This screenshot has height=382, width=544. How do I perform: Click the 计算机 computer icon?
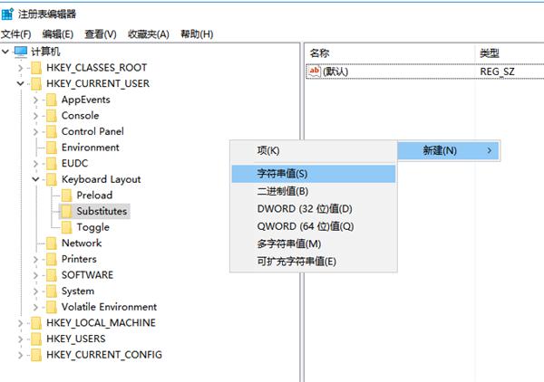[21, 52]
